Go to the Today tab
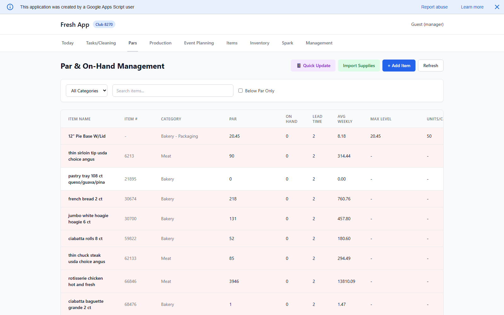Viewport: 504px width, 315px height. click(x=68, y=43)
